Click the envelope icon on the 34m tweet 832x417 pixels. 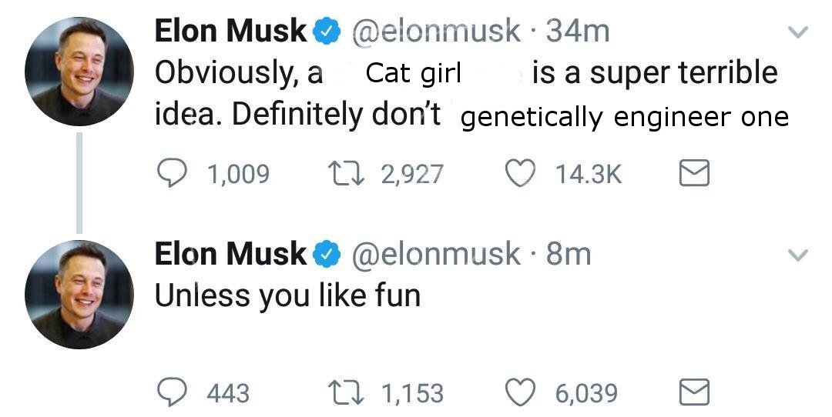pyautogui.click(x=691, y=175)
